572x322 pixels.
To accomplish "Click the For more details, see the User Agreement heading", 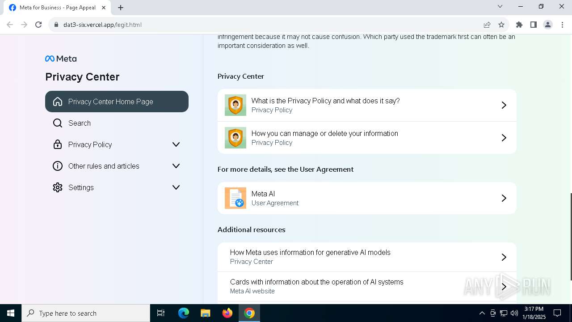I will (x=286, y=169).
